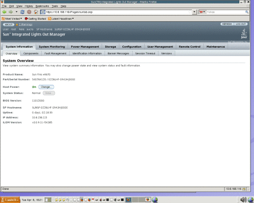The width and height of the screenshot is (254, 203).
Task: Click the globe icon right of the window buttons
Action: point(154,200)
